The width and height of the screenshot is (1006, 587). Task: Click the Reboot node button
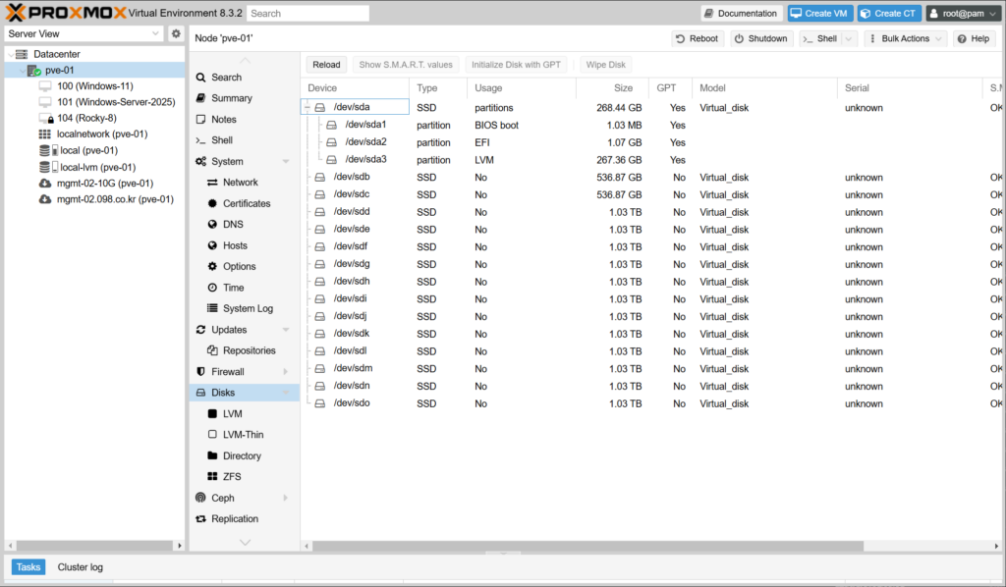(x=698, y=38)
